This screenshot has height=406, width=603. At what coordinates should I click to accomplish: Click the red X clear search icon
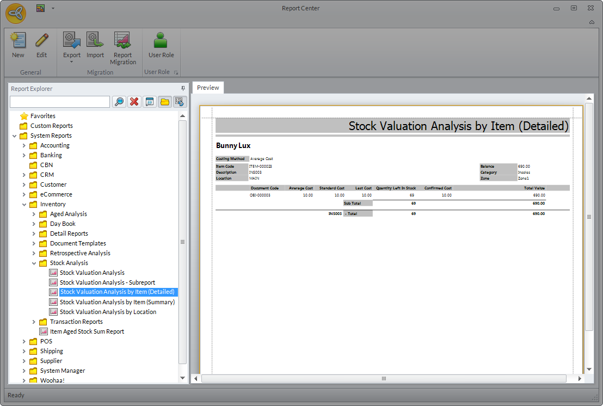tap(134, 102)
